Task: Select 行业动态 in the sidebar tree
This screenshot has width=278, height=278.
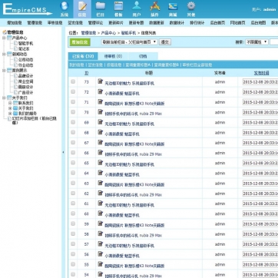Action: point(25,65)
